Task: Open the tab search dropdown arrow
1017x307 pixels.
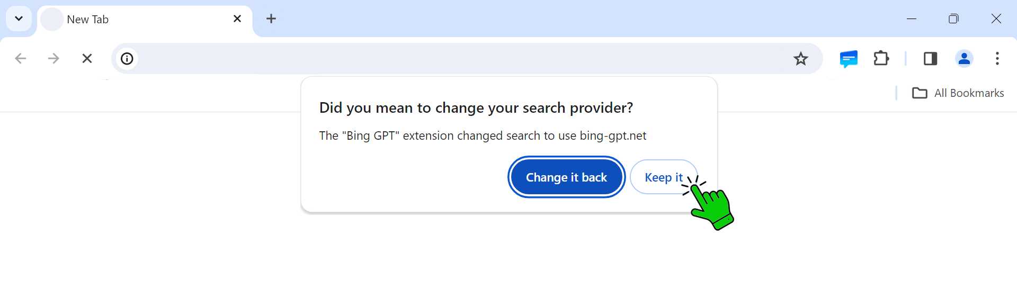Action: (x=19, y=19)
